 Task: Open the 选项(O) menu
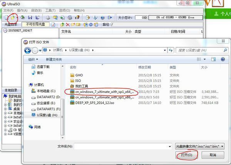[65, 10]
